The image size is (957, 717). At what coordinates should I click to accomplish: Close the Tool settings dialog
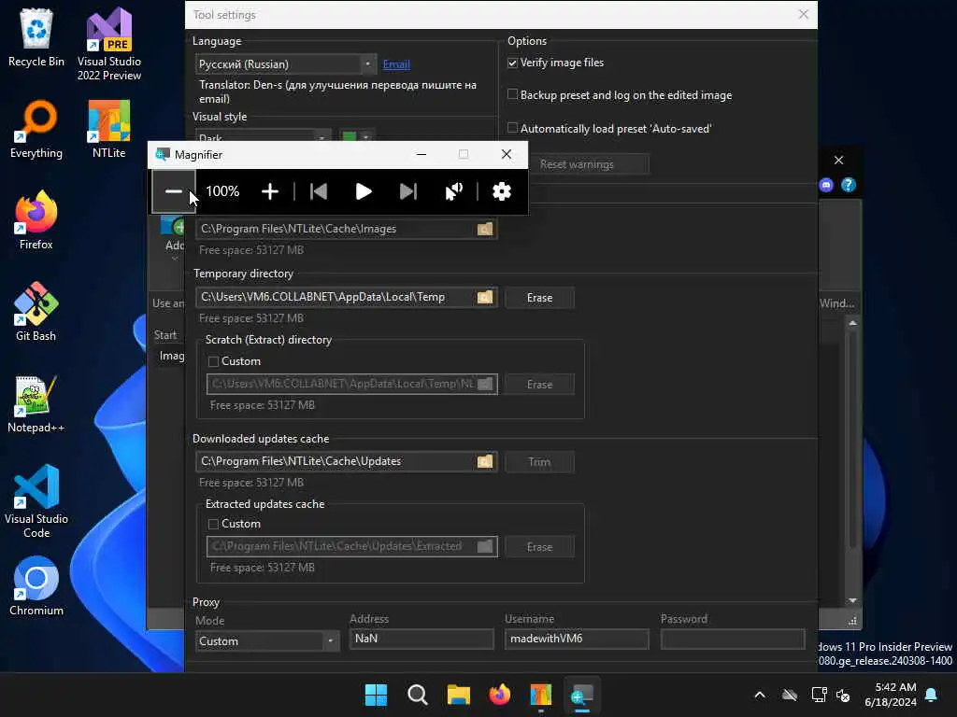tap(803, 14)
